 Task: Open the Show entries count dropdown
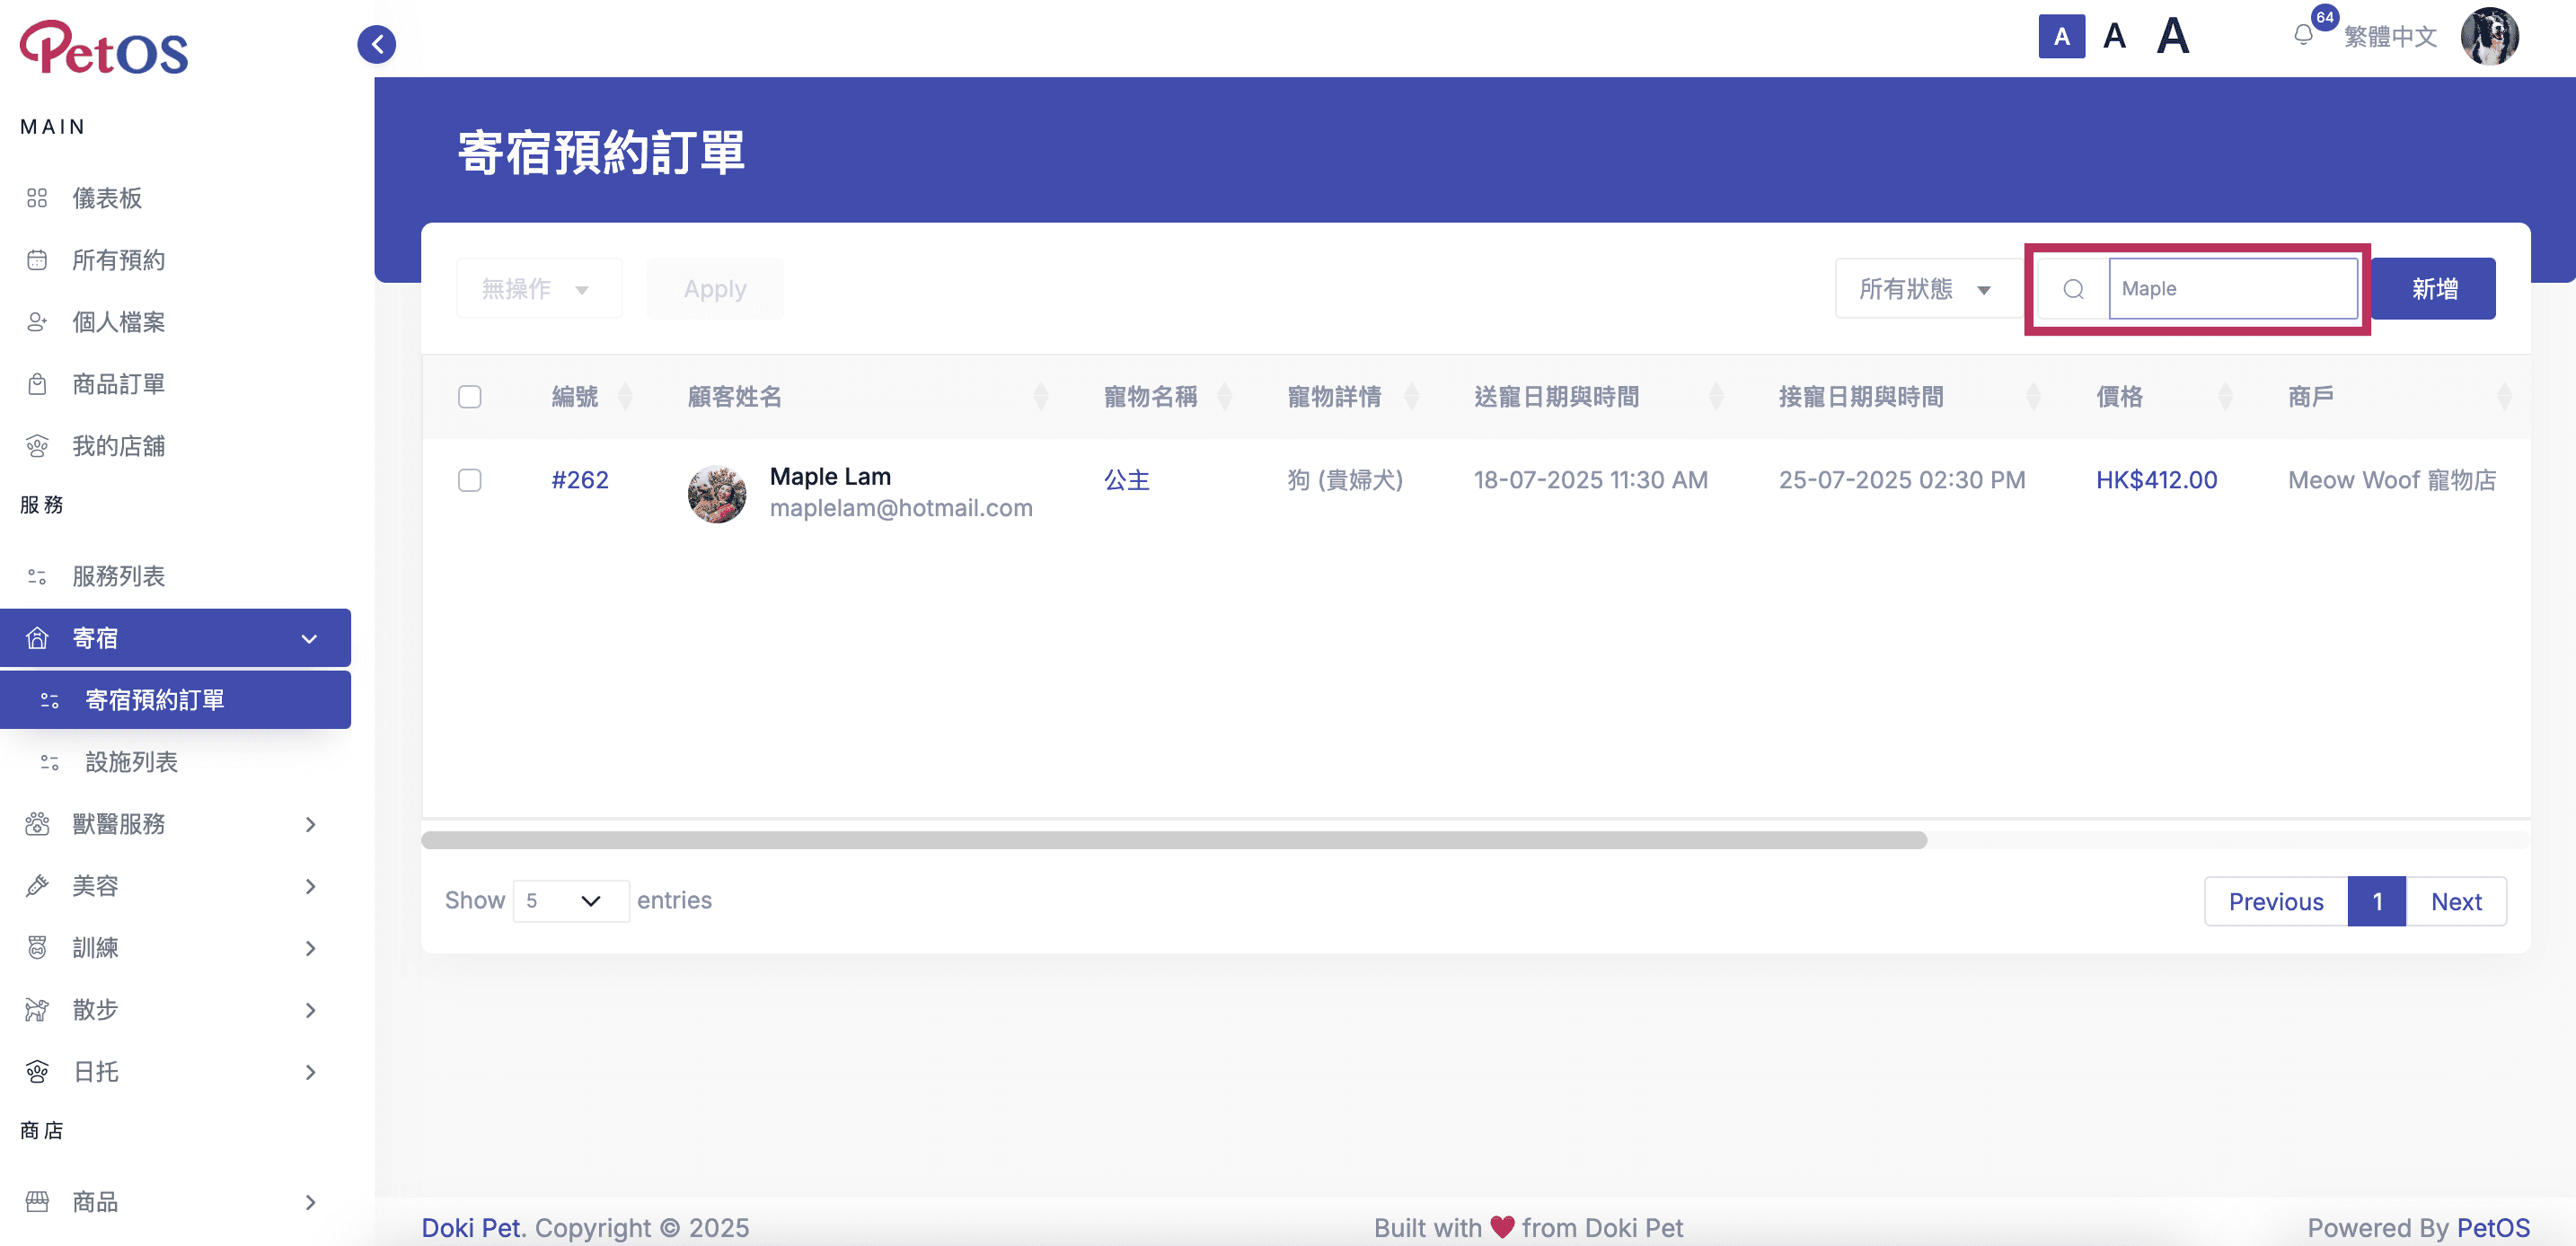point(570,900)
